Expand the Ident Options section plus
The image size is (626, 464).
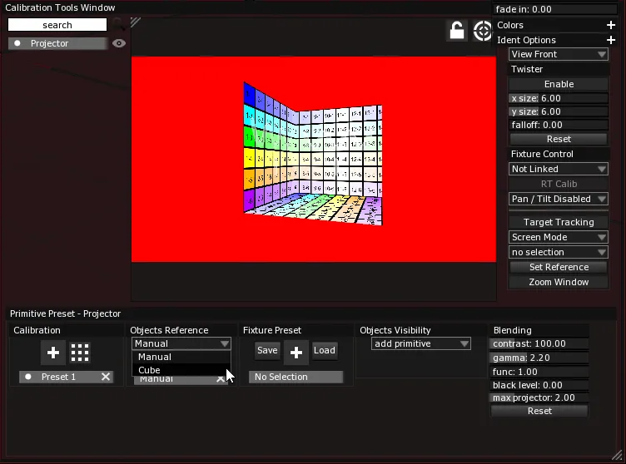pos(610,40)
